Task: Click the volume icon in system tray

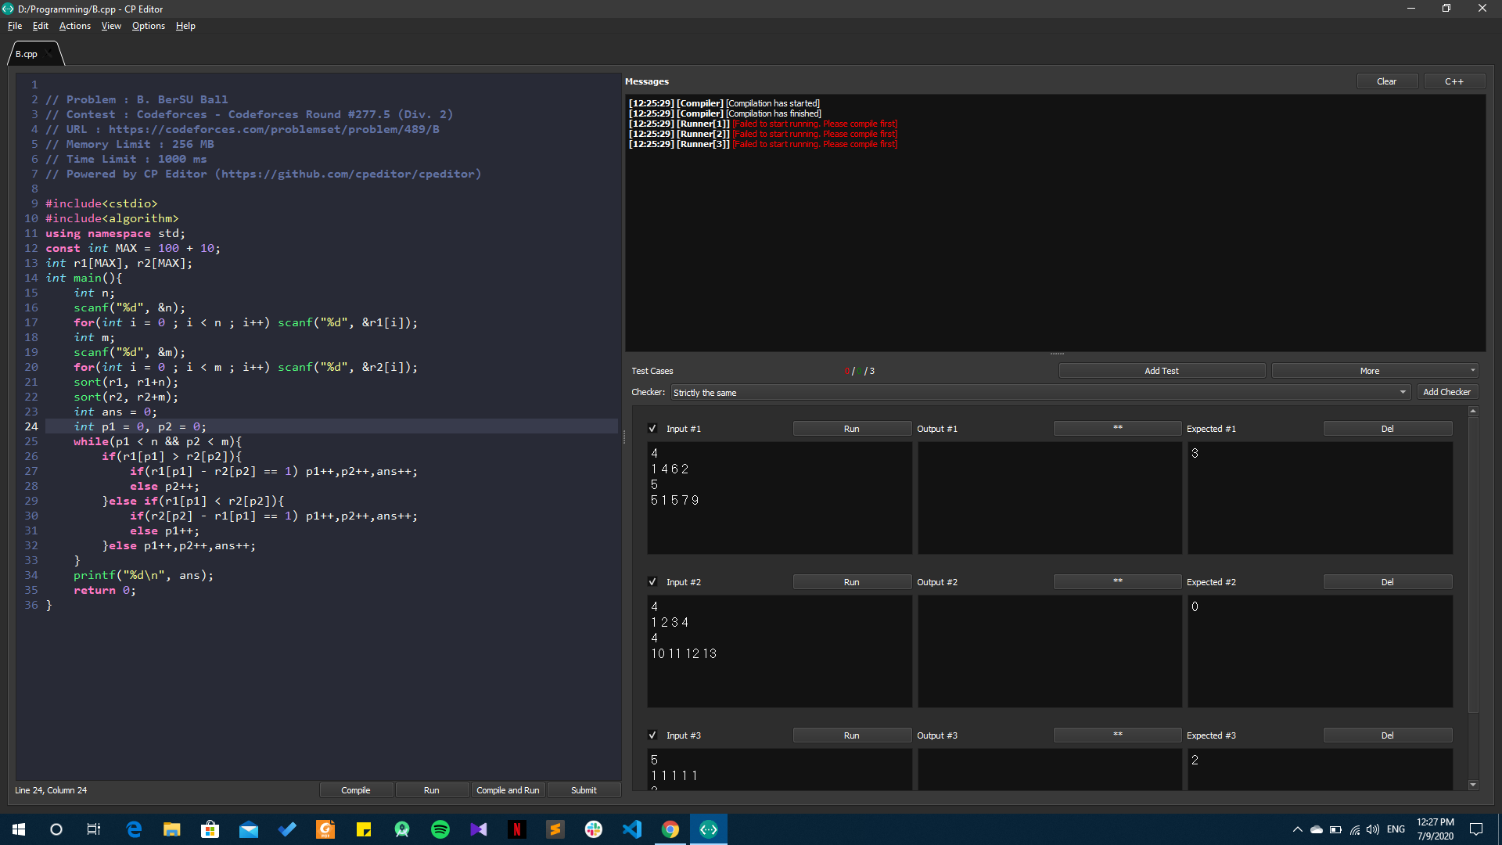Action: pos(1374,830)
